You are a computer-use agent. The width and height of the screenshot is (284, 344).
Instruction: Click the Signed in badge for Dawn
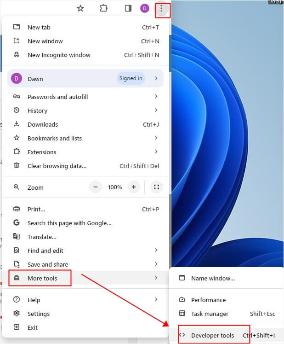click(x=131, y=78)
